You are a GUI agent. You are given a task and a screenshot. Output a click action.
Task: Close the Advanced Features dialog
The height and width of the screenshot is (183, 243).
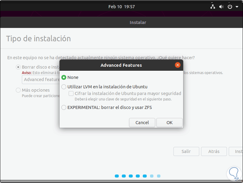pos(178,65)
